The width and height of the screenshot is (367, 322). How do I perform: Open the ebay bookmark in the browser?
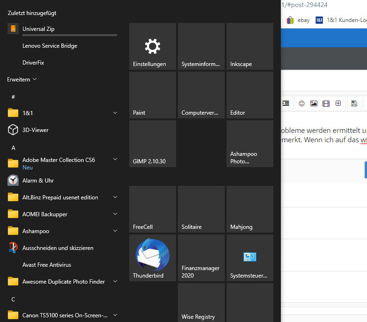pyautogui.click(x=298, y=21)
